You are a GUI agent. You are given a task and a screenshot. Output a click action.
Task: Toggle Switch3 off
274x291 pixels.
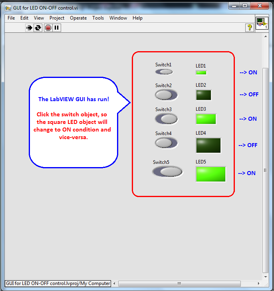[166, 119]
